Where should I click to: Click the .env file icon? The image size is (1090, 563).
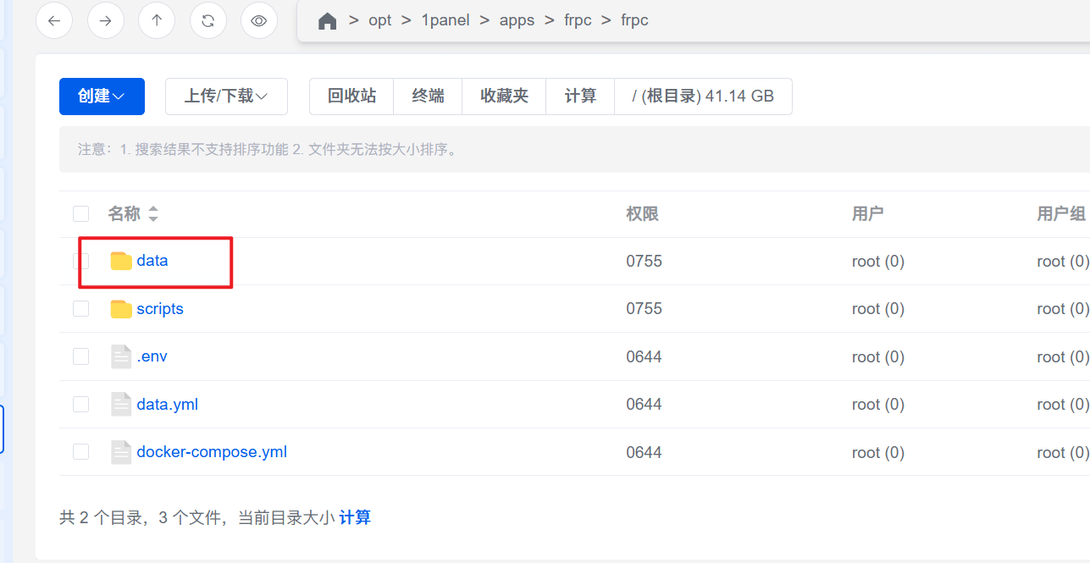click(121, 356)
